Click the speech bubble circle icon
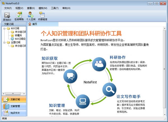168x122 pixels. point(70,76)
